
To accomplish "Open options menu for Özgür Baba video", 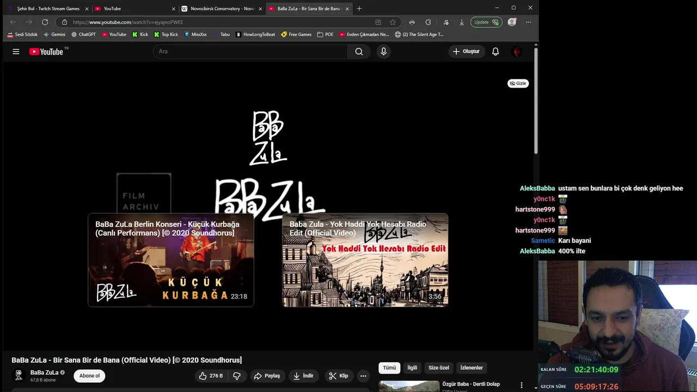I will click(521, 385).
